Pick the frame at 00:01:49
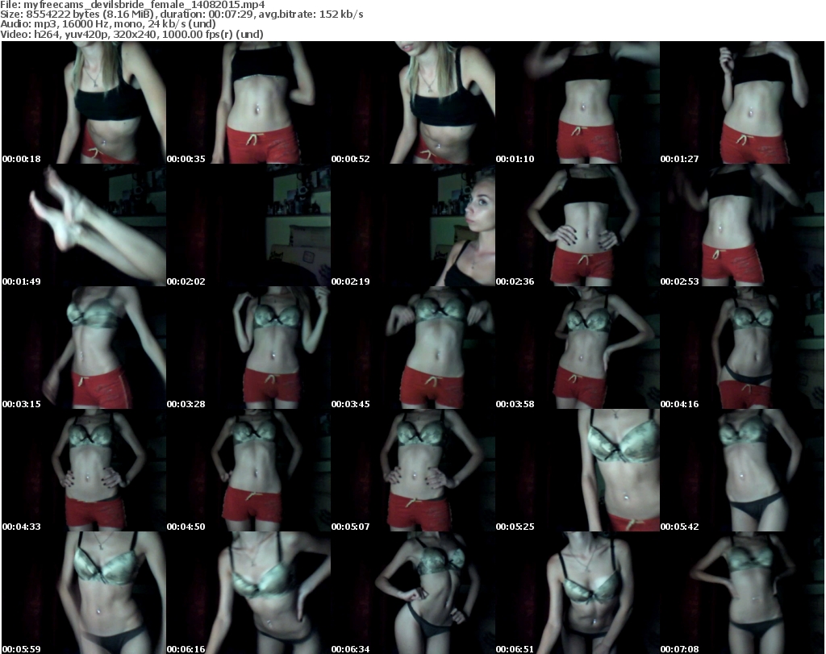Screen dimensions: 826x654 84,225
